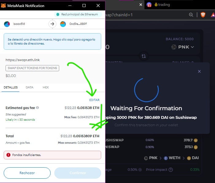
Task: Click the Rechazar button
Action: [x=27, y=173]
